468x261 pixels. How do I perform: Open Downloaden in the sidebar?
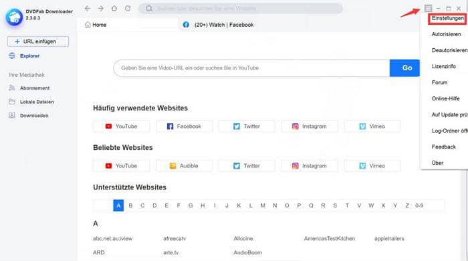pyautogui.click(x=34, y=116)
